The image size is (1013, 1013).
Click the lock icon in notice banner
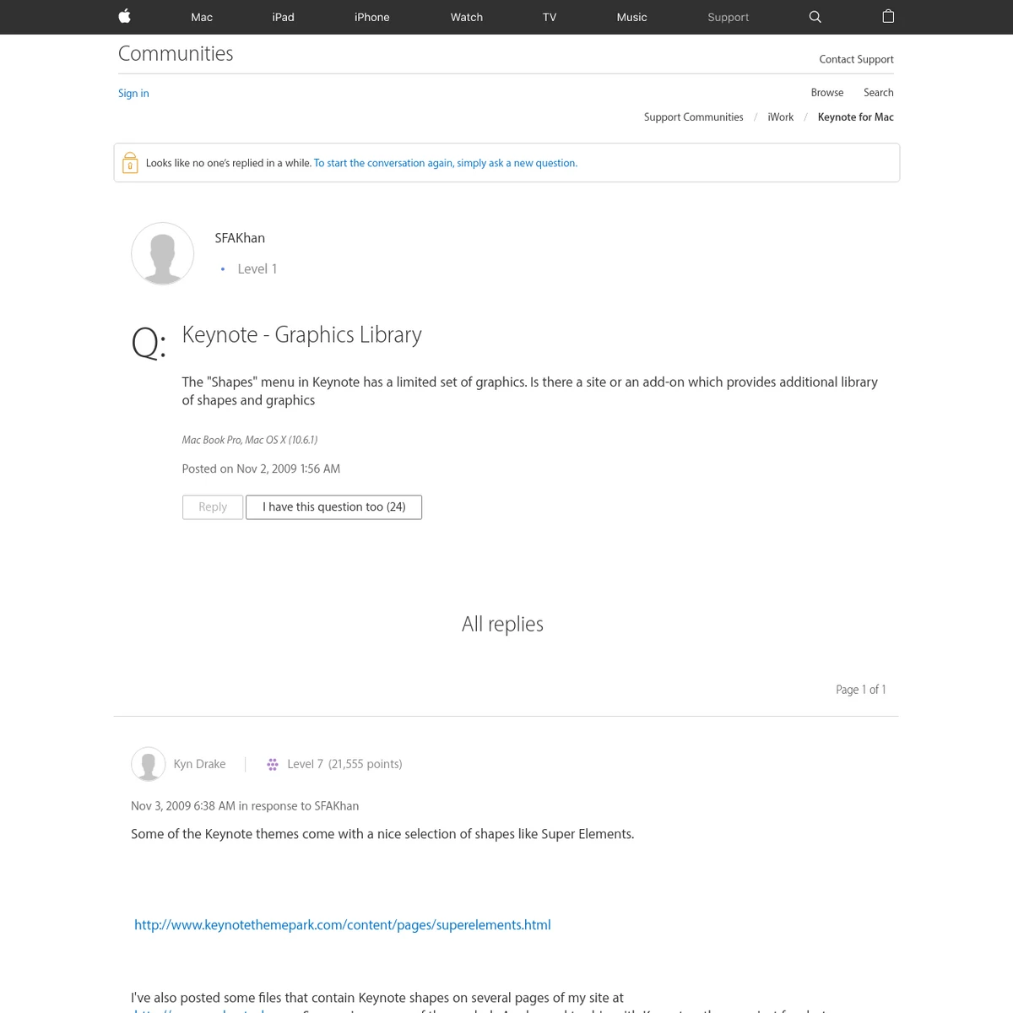pyautogui.click(x=130, y=163)
